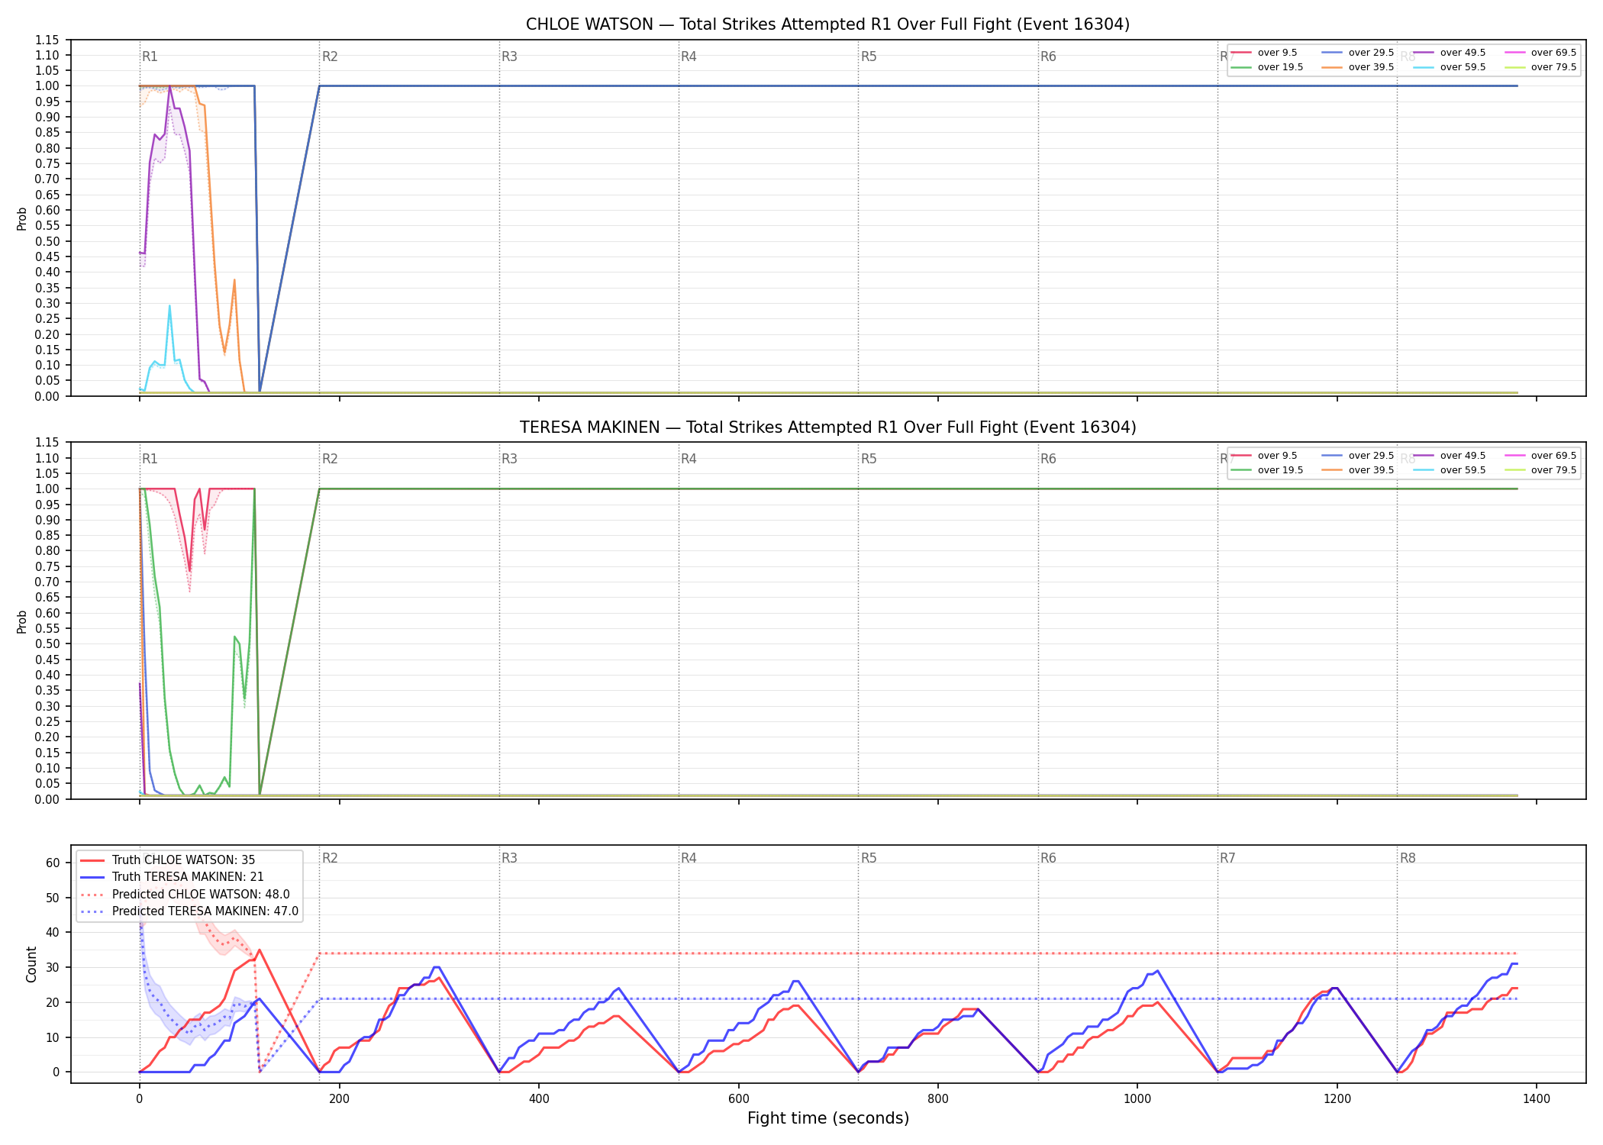Click R6 marker in bottom Count chart
This screenshot has height=1145, width=1603.
[1048, 858]
